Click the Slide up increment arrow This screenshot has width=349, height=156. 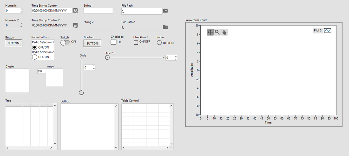pyautogui.click(x=81, y=59)
